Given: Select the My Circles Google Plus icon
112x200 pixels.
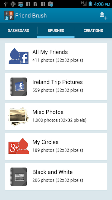Looking at the screenshot, I should point(19,146).
